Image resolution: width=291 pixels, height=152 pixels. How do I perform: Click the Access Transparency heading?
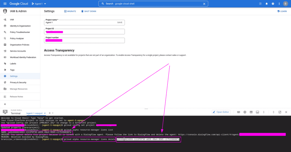59,50
